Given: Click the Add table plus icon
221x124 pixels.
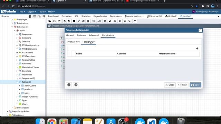Looking at the screenshot, I should coord(74,21).
